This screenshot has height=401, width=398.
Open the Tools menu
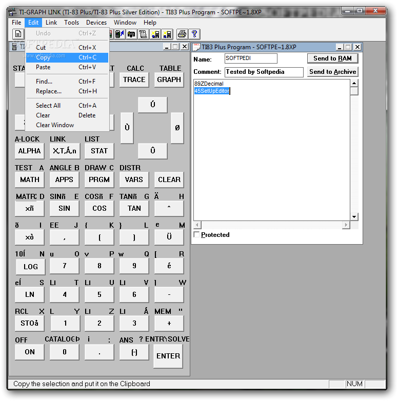72,23
